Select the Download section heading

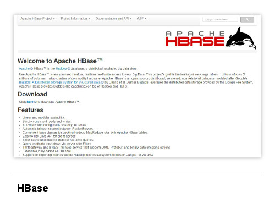pyautogui.click(x=32, y=94)
